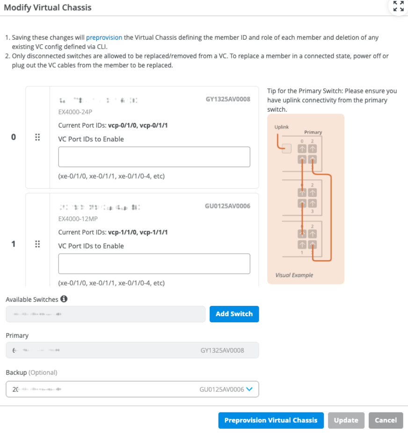
Task: Click the fullscreen expand icon
Action: pos(398,6)
